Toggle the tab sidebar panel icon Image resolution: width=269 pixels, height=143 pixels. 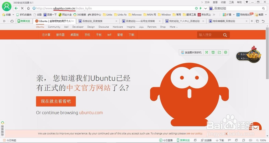pyautogui.click(x=4, y=21)
